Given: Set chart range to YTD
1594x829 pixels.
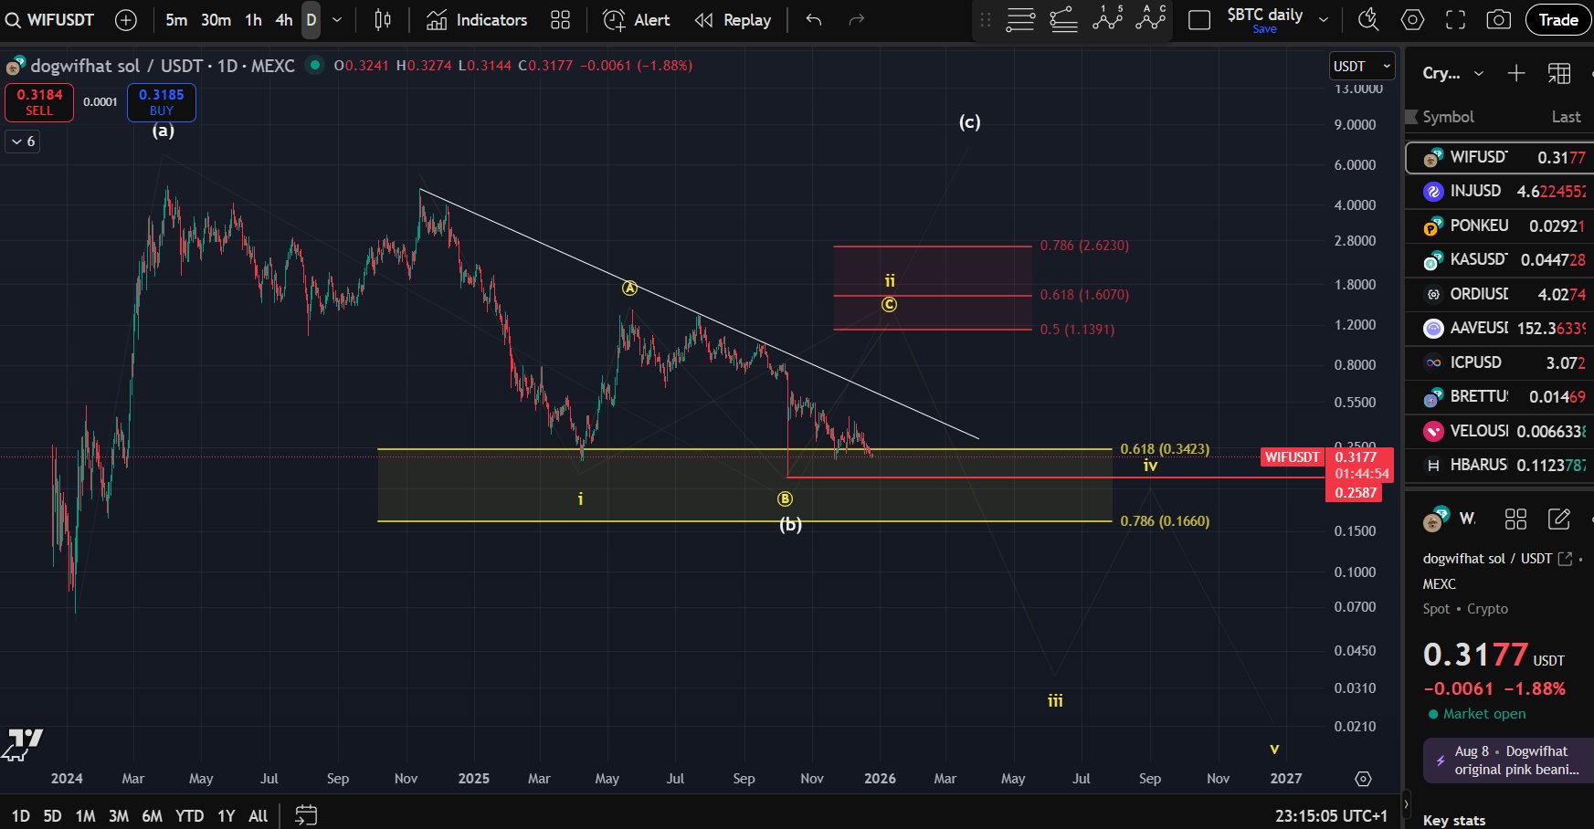Looking at the screenshot, I should coord(189,816).
